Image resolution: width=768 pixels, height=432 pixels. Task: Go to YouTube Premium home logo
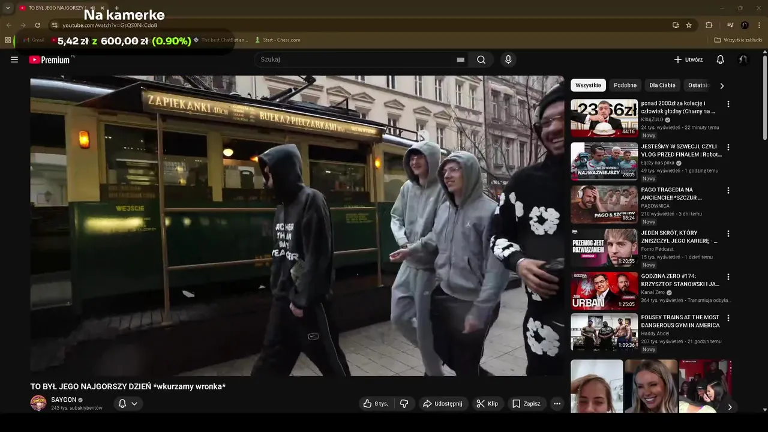coord(50,59)
